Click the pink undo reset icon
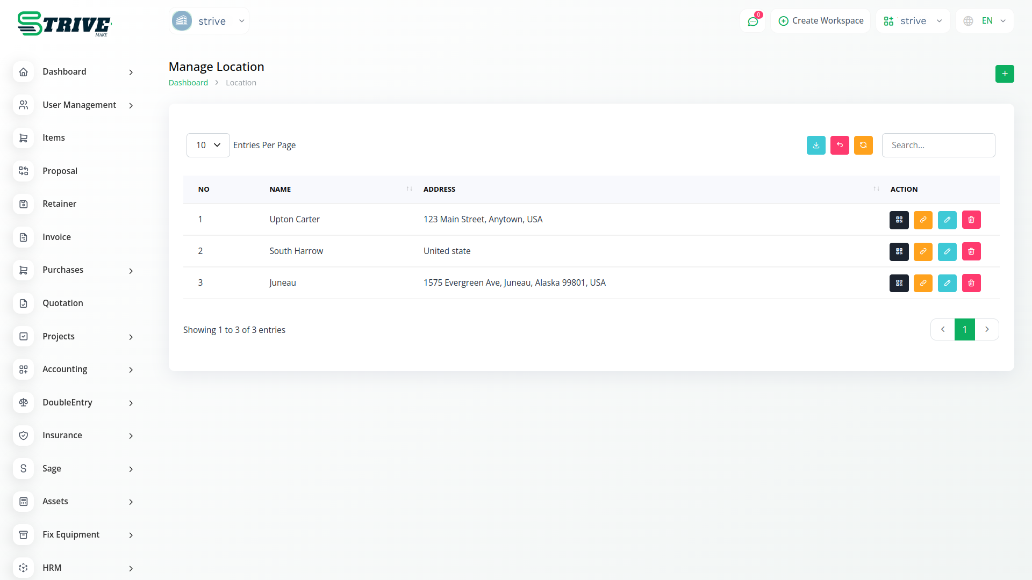Viewport: 1032px width, 580px height. pyautogui.click(x=839, y=145)
